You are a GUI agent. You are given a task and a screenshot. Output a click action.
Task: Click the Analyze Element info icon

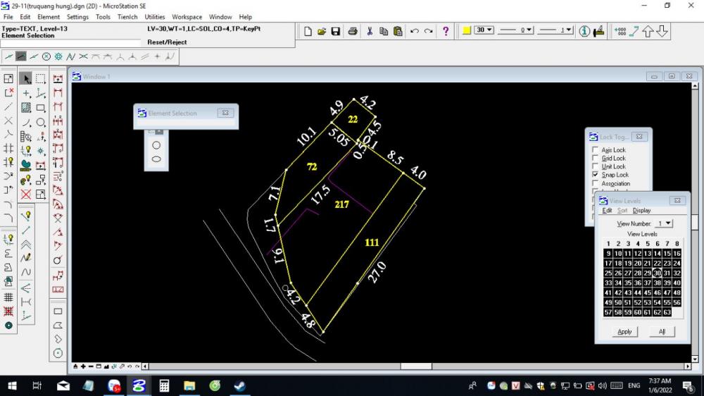pos(584,31)
